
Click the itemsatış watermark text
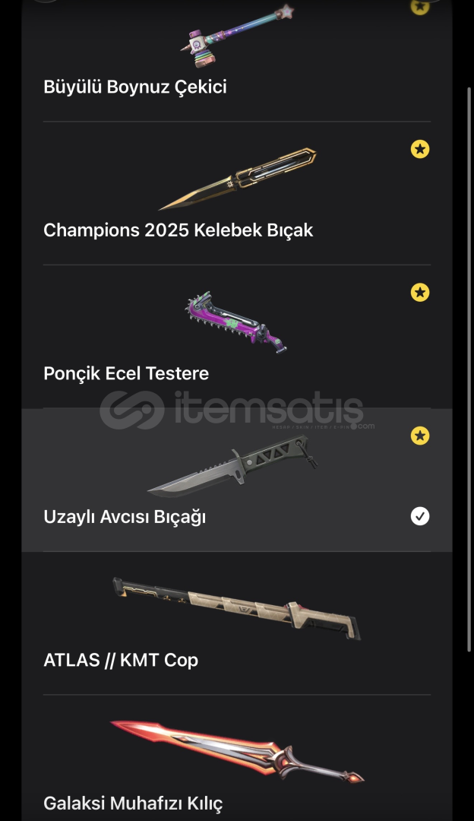tap(268, 410)
